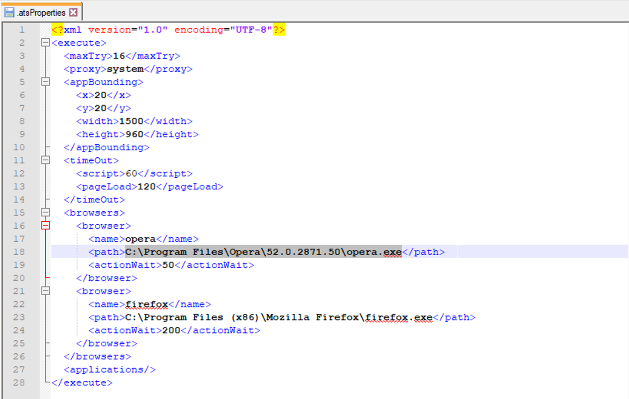Click the proxy value system
The width and height of the screenshot is (629, 399).
(125, 69)
